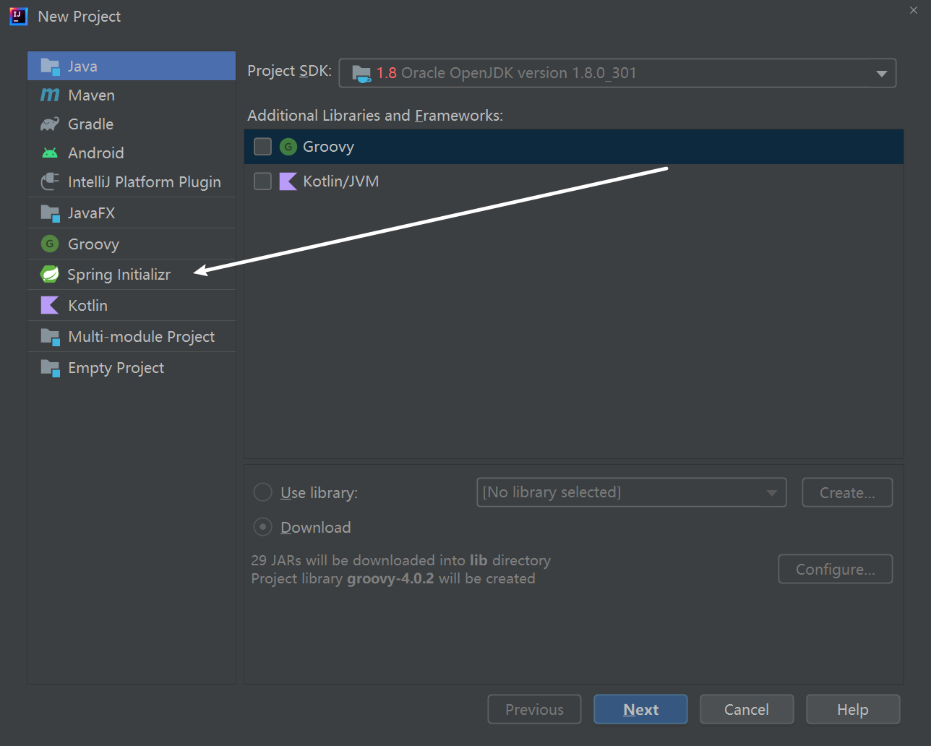Click the Android robot icon
Viewport: 931px width, 746px height.
tap(50, 153)
